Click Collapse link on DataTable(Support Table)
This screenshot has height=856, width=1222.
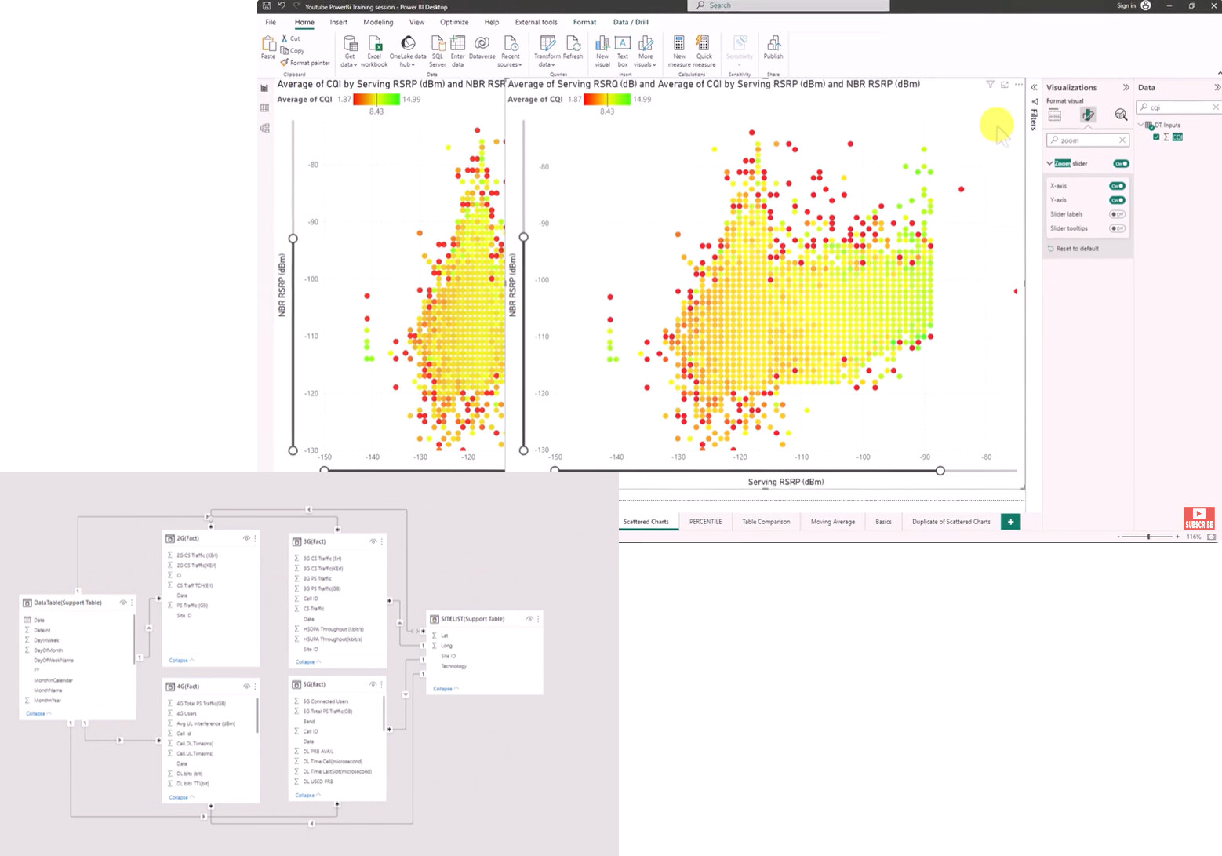pyautogui.click(x=38, y=713)
